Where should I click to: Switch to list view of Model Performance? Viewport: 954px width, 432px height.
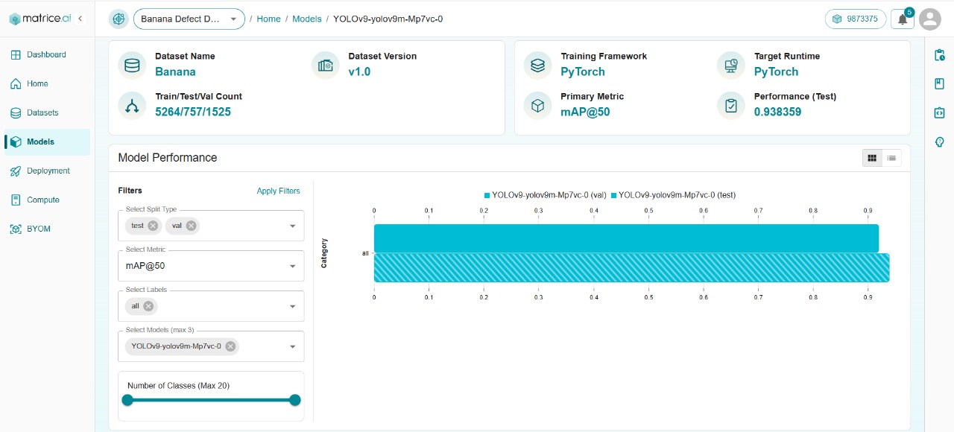point(891,158)
